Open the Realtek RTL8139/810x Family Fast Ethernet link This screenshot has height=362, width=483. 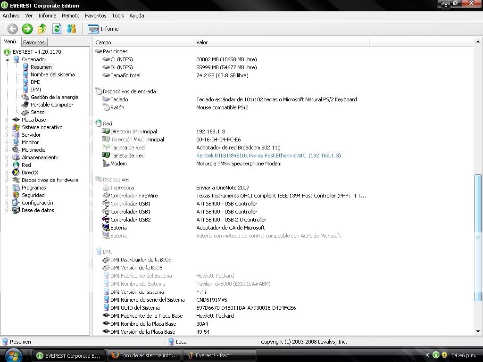tap(268, 156)
